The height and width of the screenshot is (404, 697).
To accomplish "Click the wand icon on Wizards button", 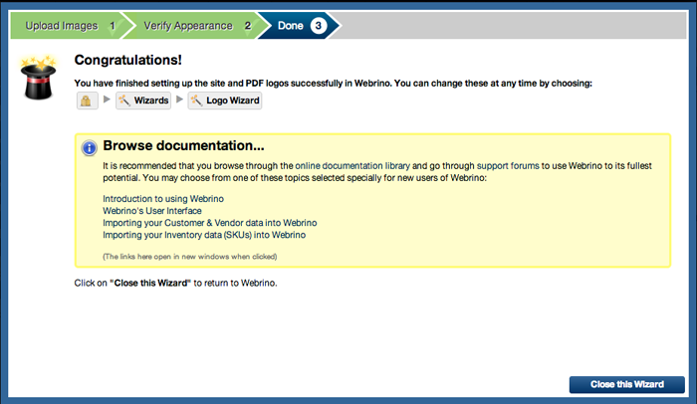I will click(x=125, y=101).
